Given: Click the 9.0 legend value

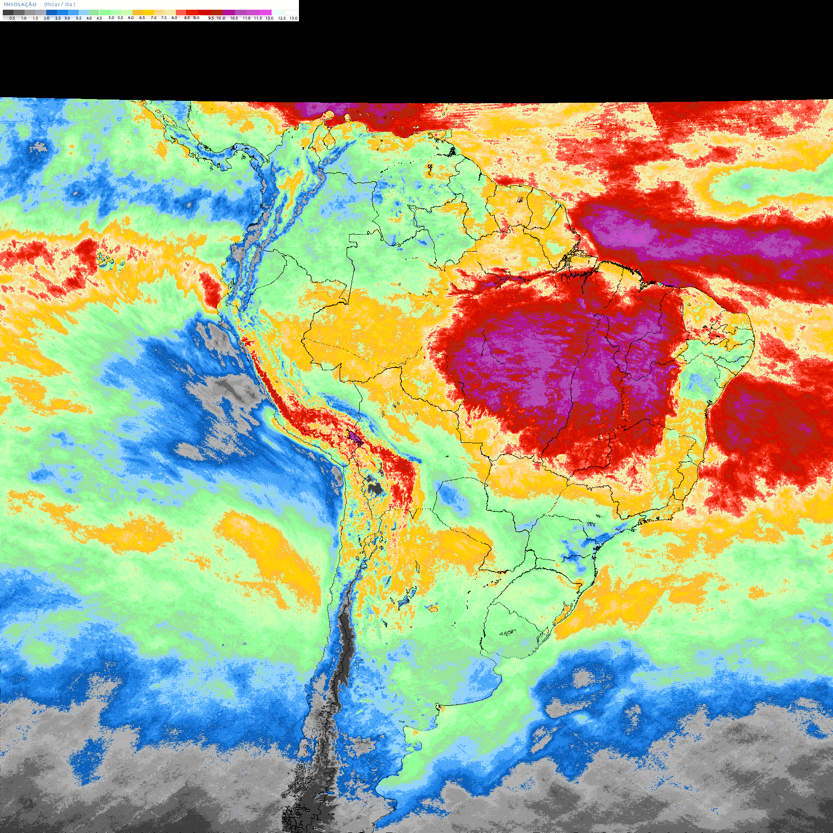Looking at the screenshot, I should click(196, 18).
